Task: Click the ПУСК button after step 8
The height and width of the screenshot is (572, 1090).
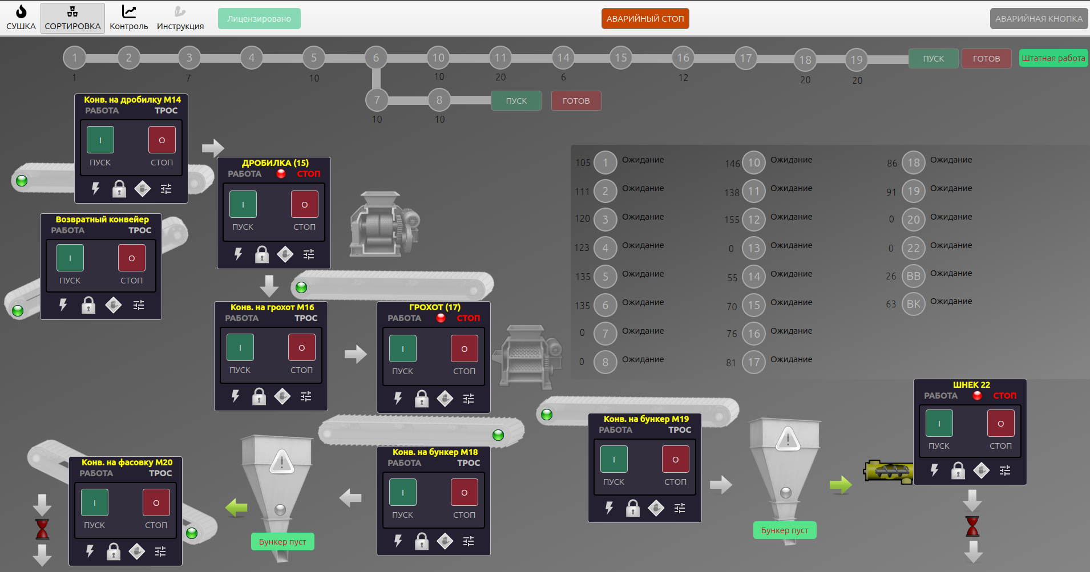Action: pyautogui.click(x=516, y=101)
